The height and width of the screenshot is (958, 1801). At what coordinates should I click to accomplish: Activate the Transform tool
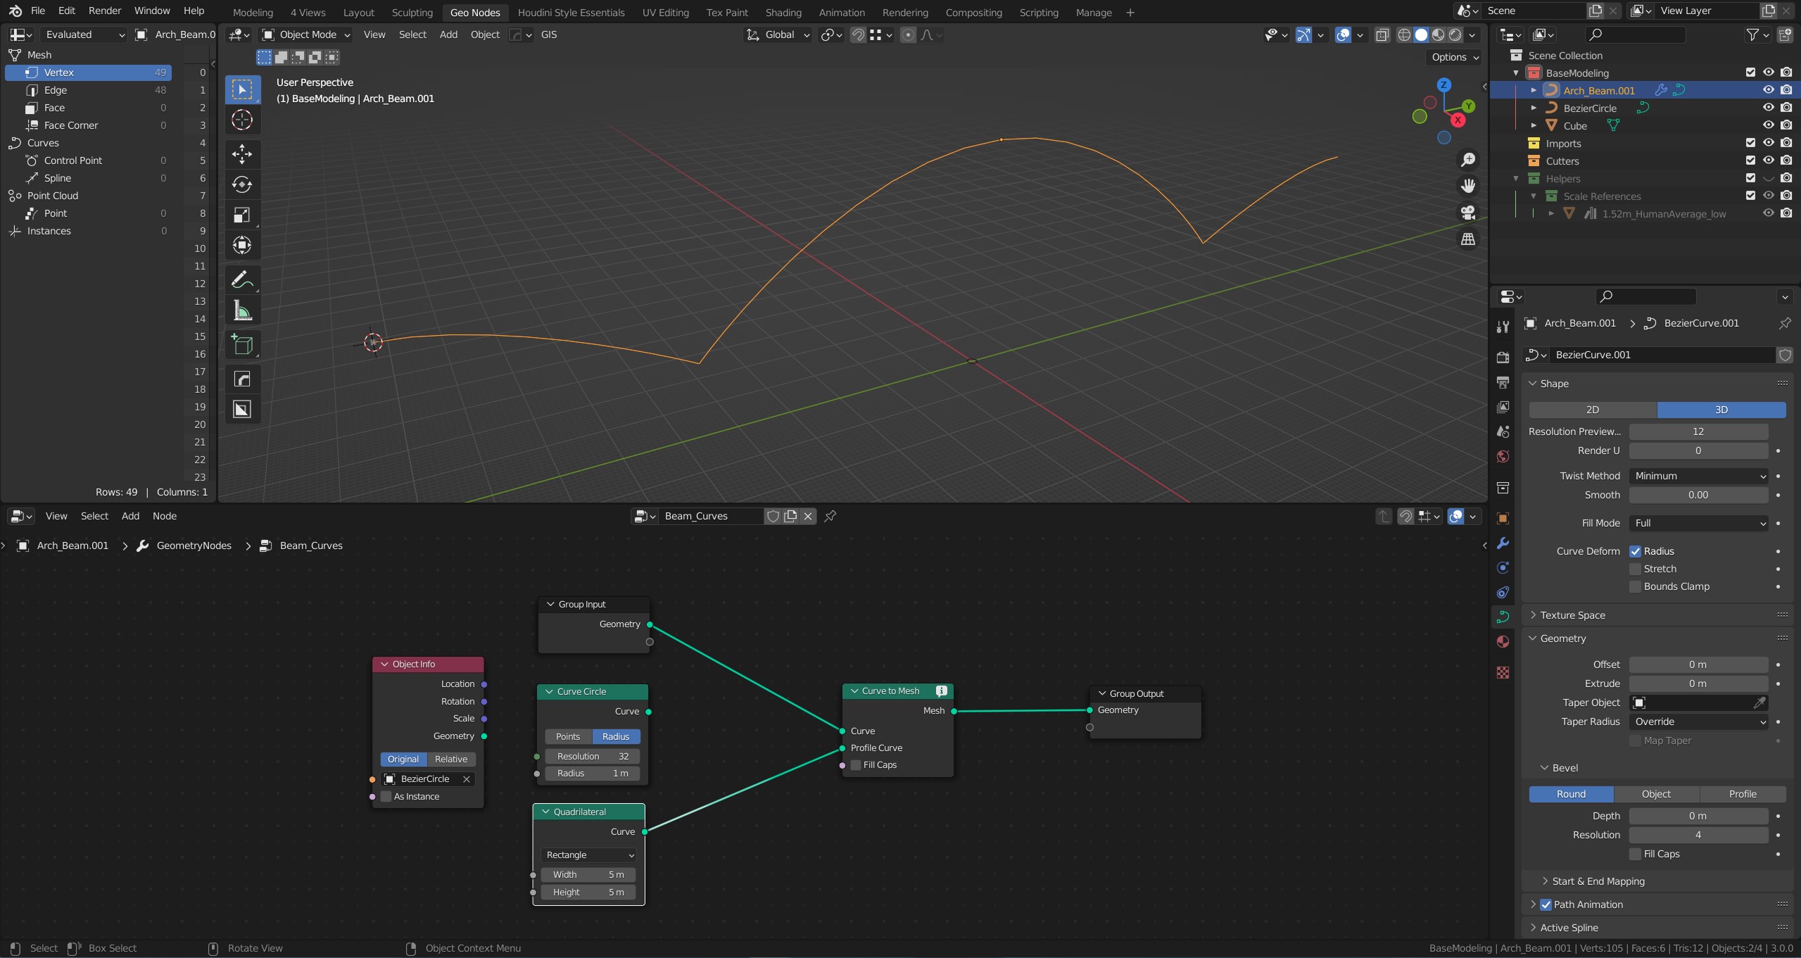pyautogui.click(x=242, y=245)
